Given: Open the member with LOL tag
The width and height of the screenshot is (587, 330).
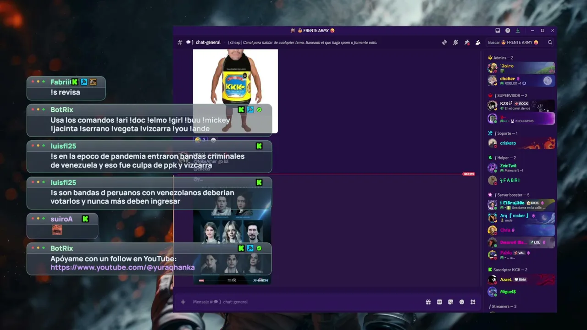Looking at the screenshot, I should 521,242.
